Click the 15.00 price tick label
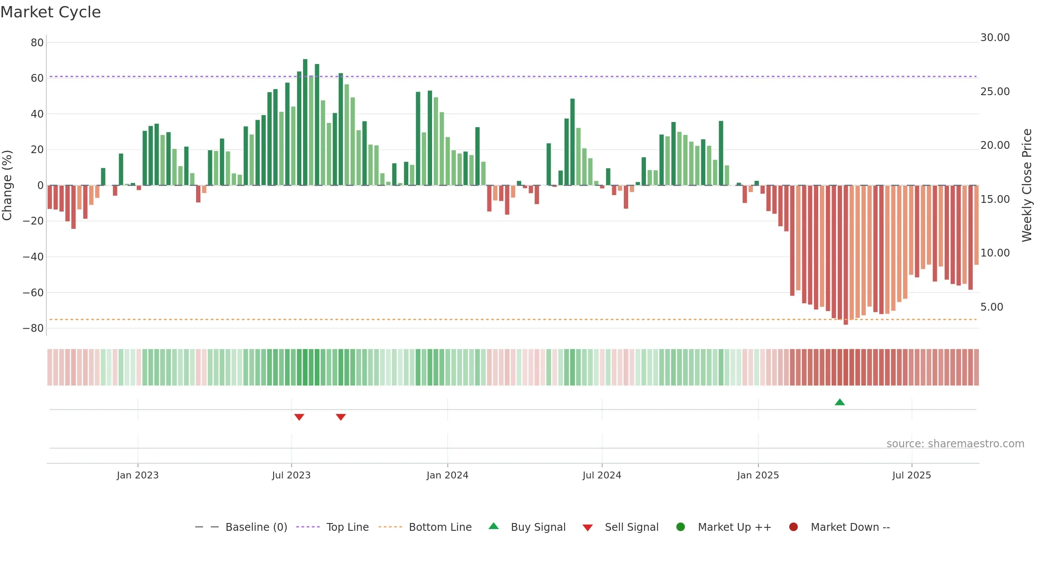 (995, 199)
